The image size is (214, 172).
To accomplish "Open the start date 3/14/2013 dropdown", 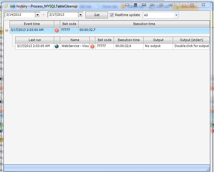I will [37, 15].
